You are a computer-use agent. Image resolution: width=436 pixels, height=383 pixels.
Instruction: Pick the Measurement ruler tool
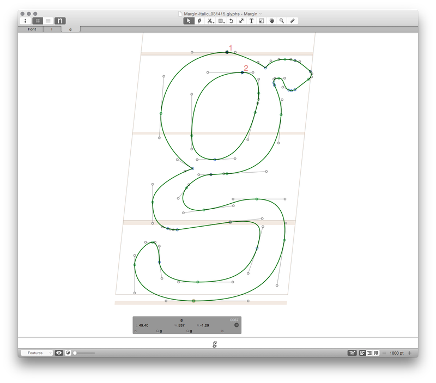[x=292, y=21]
